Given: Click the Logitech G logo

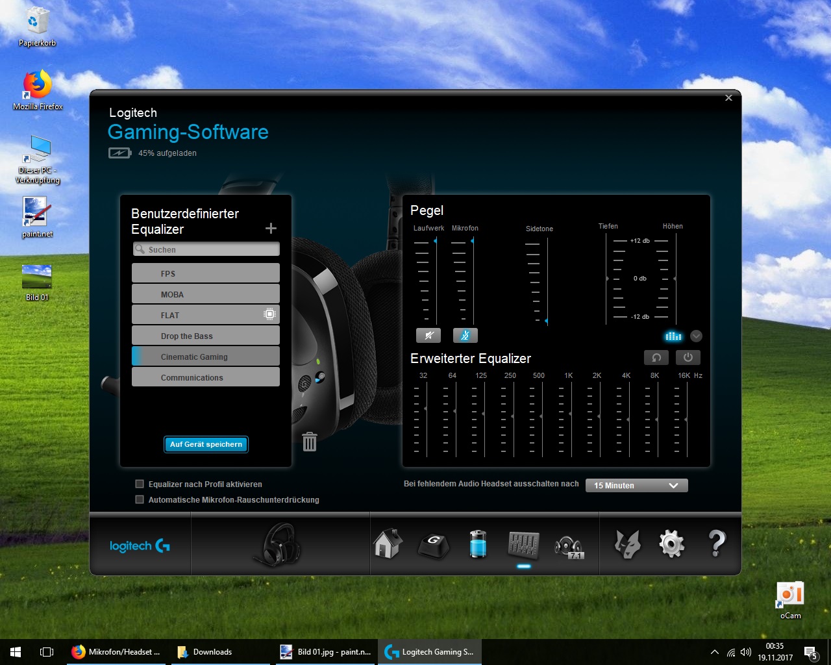Looking at the screenshot, I should point(140,546).
